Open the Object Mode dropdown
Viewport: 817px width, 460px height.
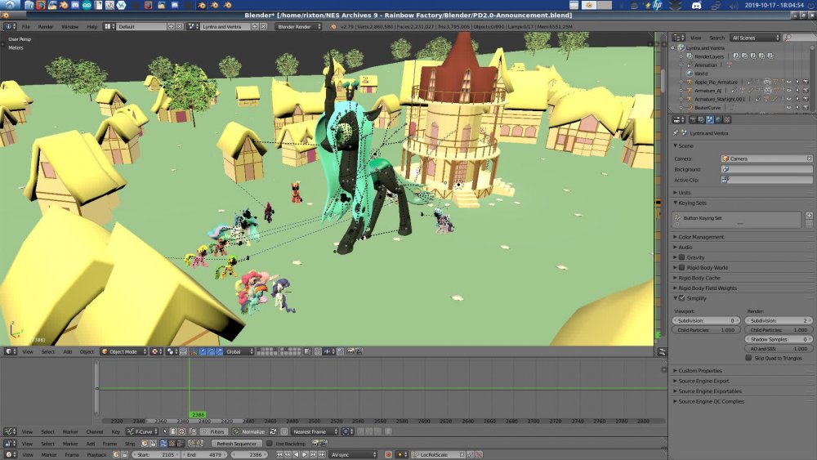[123, 351]
